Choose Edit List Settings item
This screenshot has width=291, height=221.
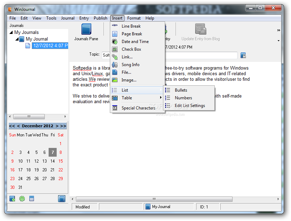click(189, 106)
